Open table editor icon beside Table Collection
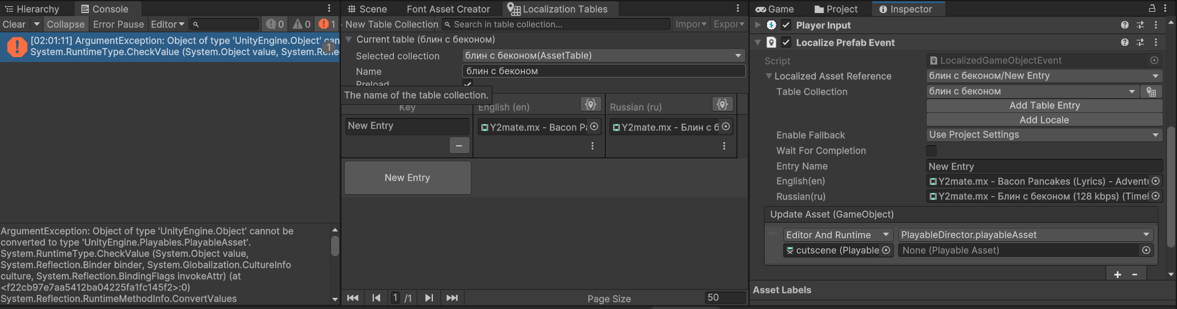The height and width of the screenshot is (309, 1177). [x=1151, y=92]
